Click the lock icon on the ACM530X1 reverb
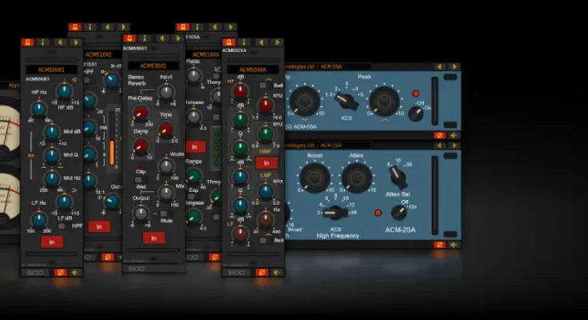Screen dimensions: 588x320 pos(128,38)
